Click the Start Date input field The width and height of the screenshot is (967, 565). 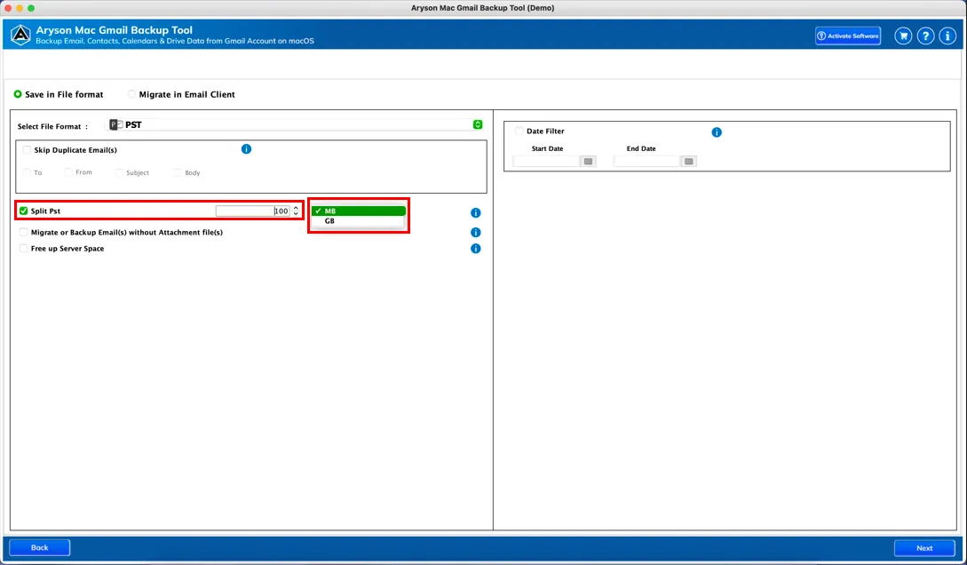(546, 161)
